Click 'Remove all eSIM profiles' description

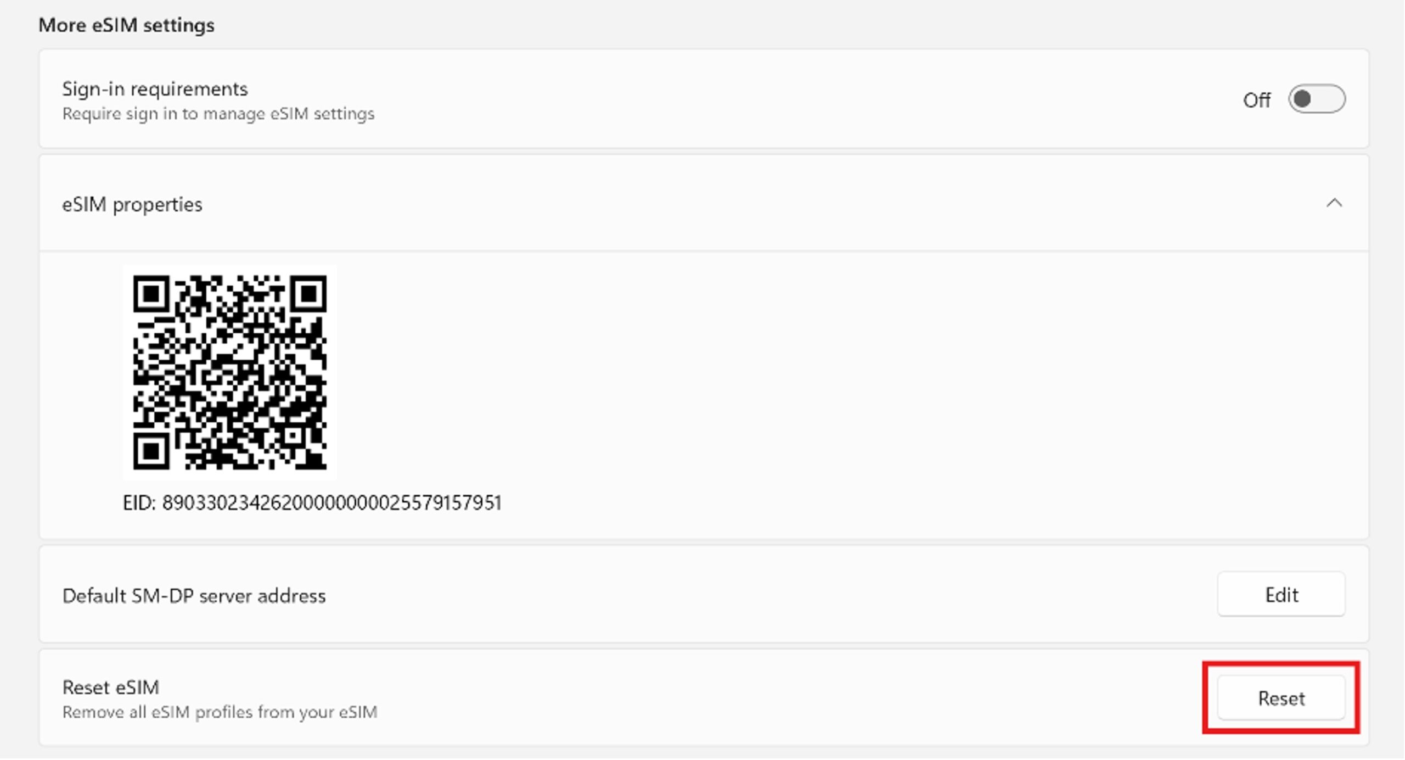[x=220, y=712]
